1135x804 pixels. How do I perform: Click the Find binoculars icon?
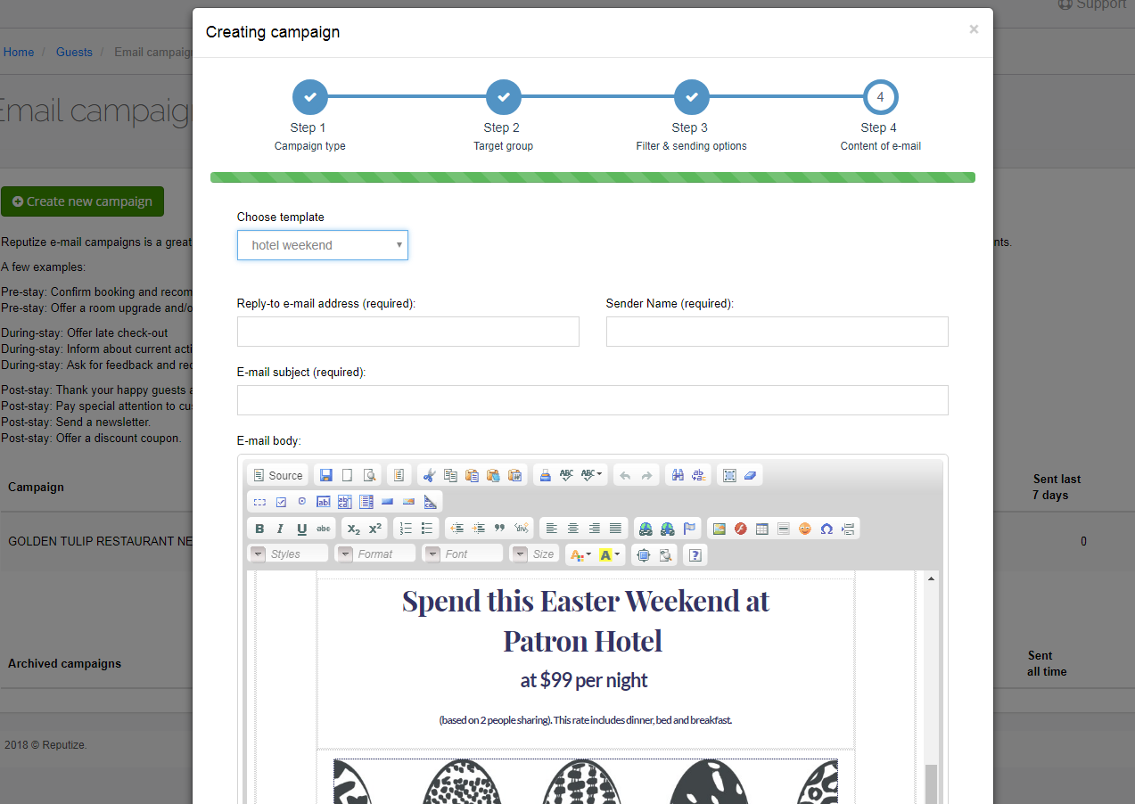(x=678, y=475)
